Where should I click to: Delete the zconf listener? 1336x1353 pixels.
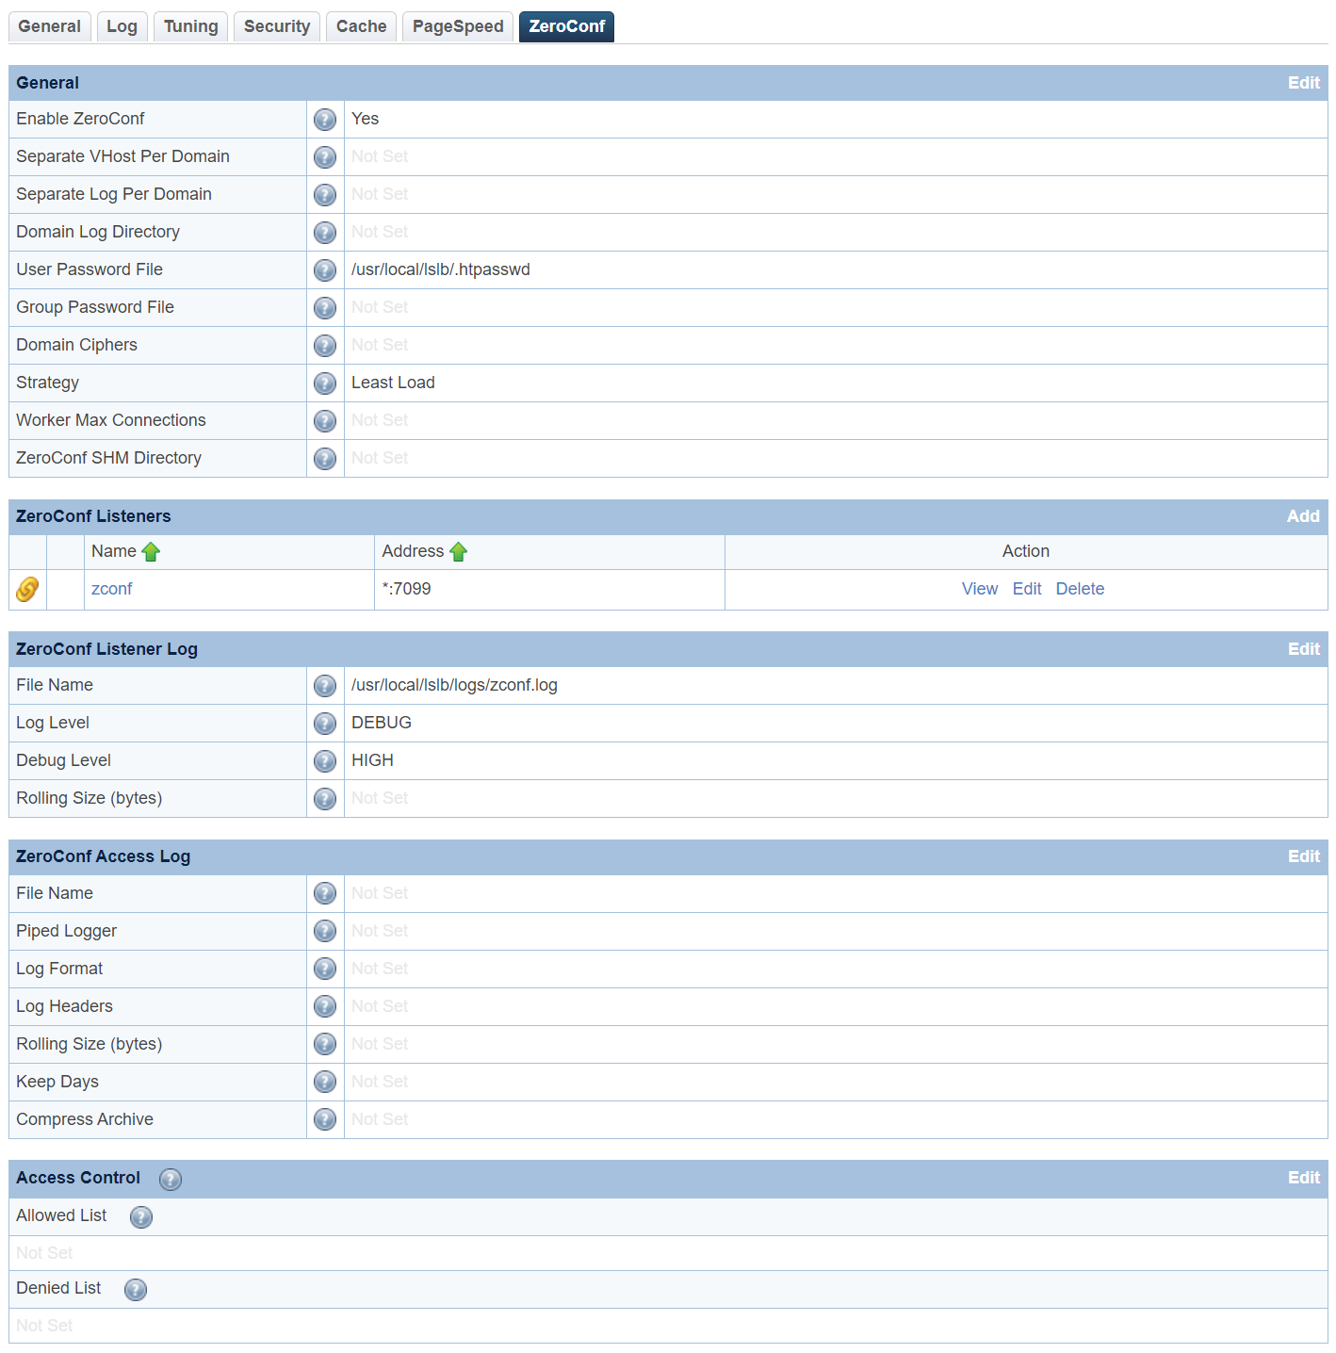1080,589
